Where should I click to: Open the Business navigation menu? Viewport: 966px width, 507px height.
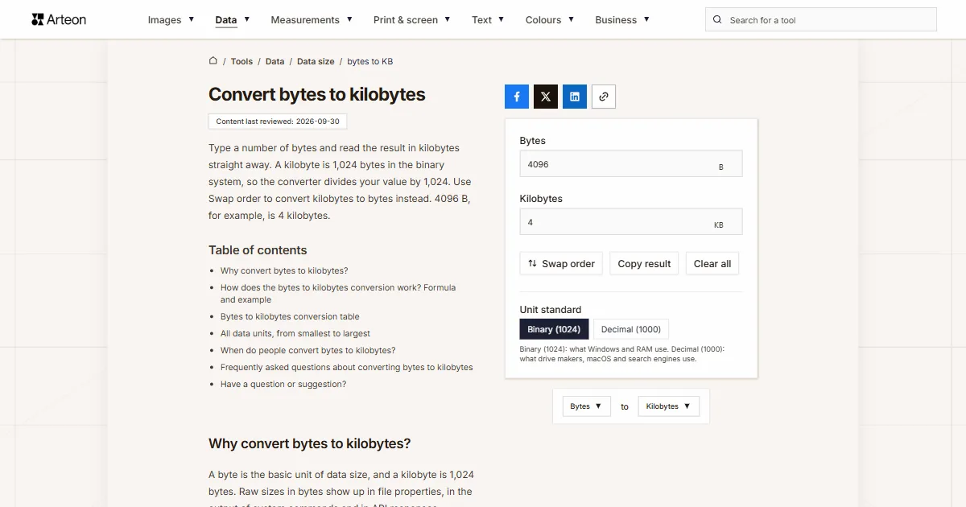tap(622, 20)
